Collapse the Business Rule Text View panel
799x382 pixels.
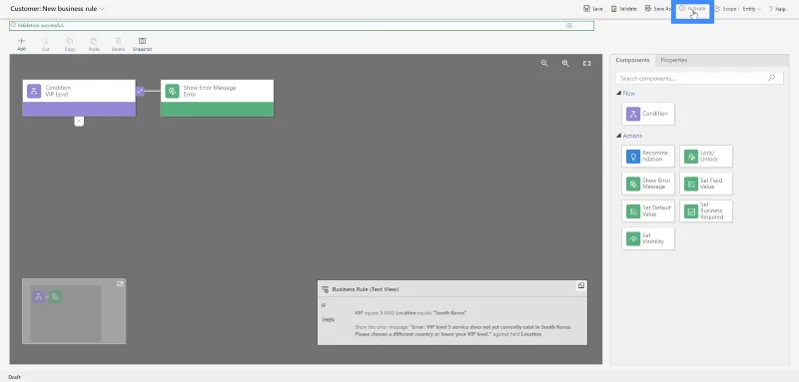point(581,286)
